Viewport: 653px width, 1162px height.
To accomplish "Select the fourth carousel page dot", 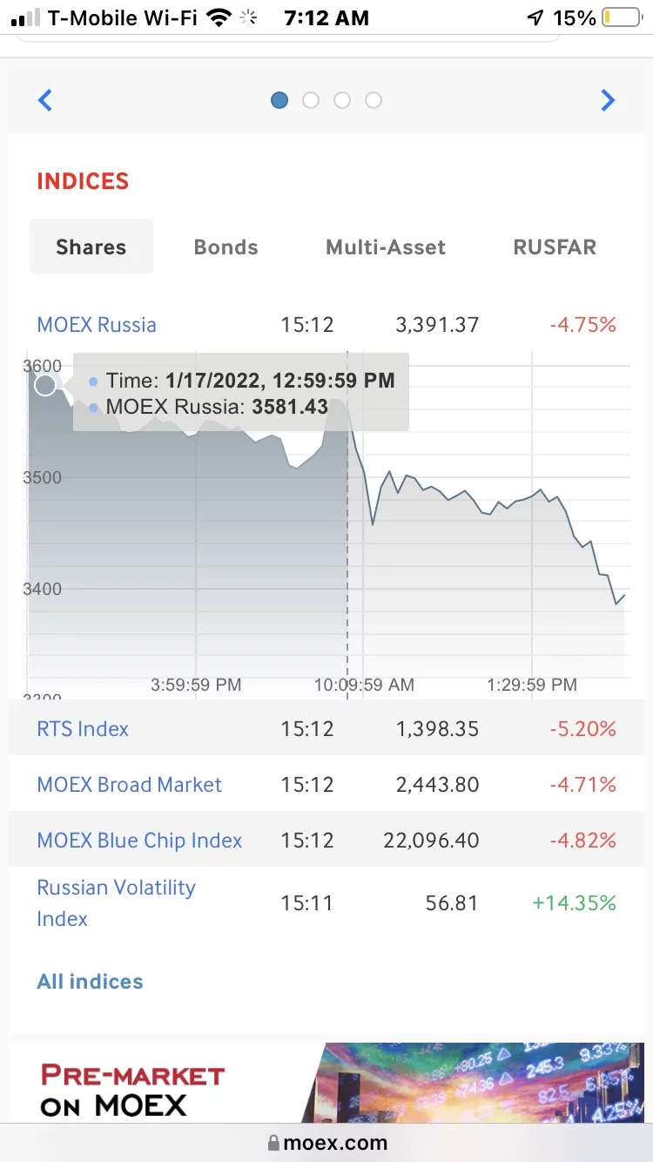I will [x=374, y=100].
